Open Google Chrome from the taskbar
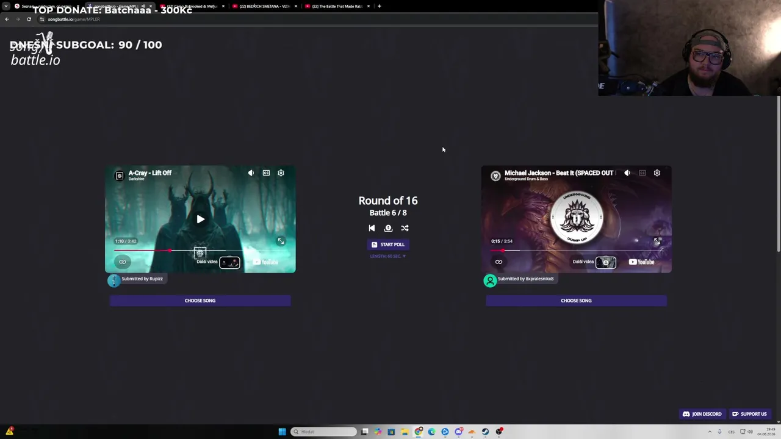781x439 pixels. click(418, 432)
